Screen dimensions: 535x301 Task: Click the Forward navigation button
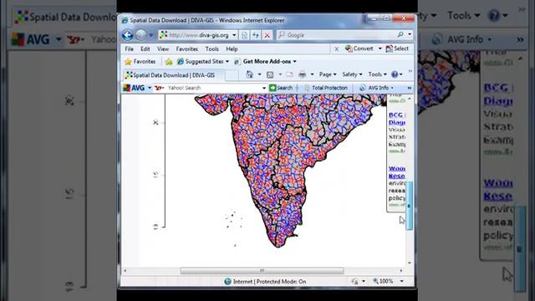[x=140, y=35]
